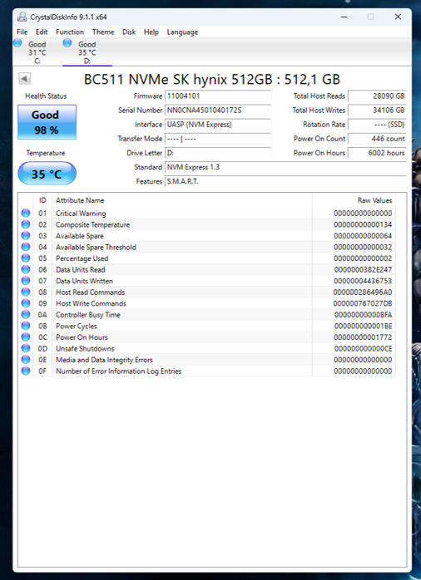Screen dimensions: 421x580
Task: Click the Drive Letter field
Action: [218, 153]
